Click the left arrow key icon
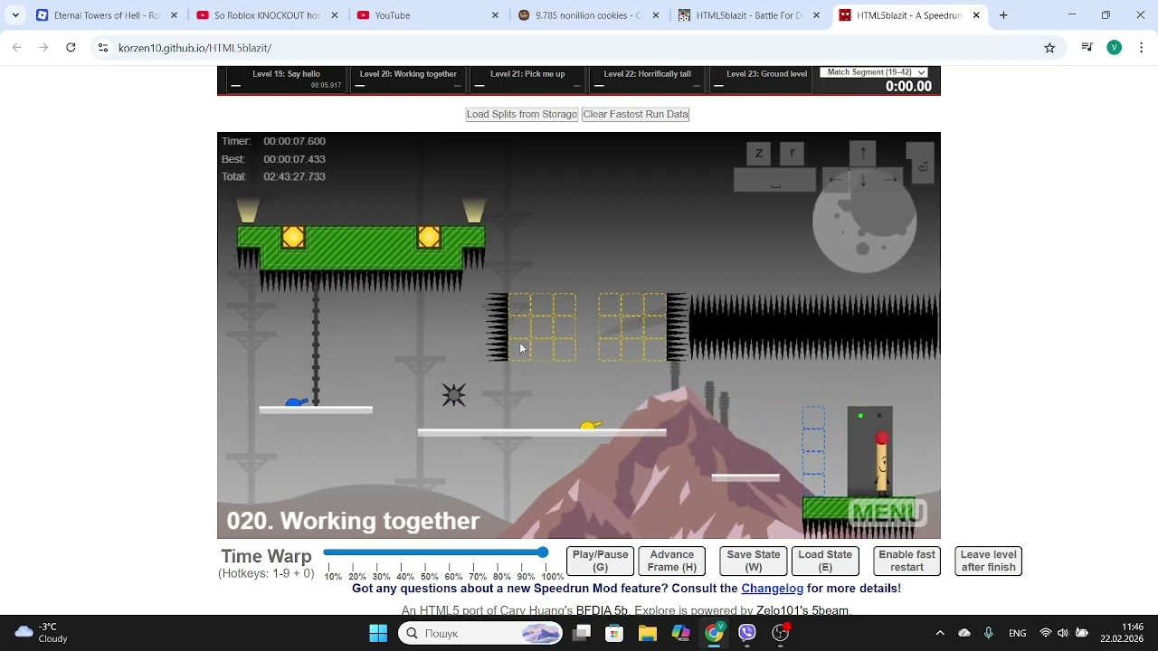Viewport: 1158px width, 651px height. [836, 180]
